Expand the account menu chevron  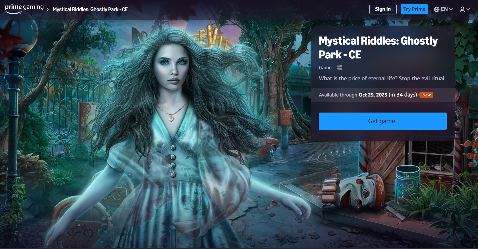pos(468,9)
